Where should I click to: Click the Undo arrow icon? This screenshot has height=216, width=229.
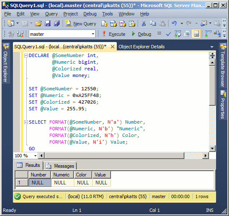(174, 23)
